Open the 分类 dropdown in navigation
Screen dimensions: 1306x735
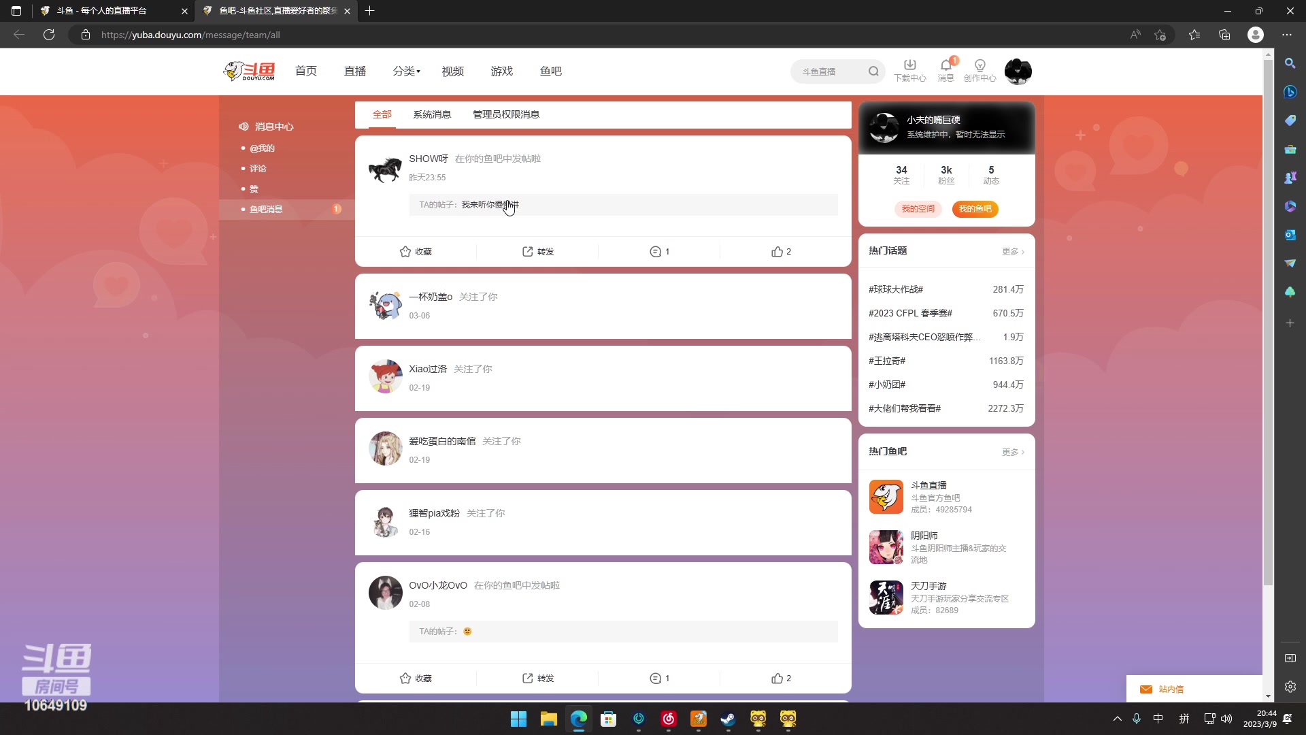406,71
